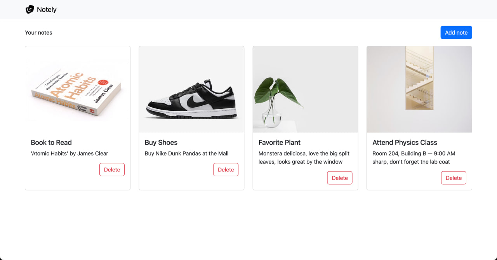Screen dimensions: 497x260
Task: Select the Book to Read title
Action: (x=51, y=143)
